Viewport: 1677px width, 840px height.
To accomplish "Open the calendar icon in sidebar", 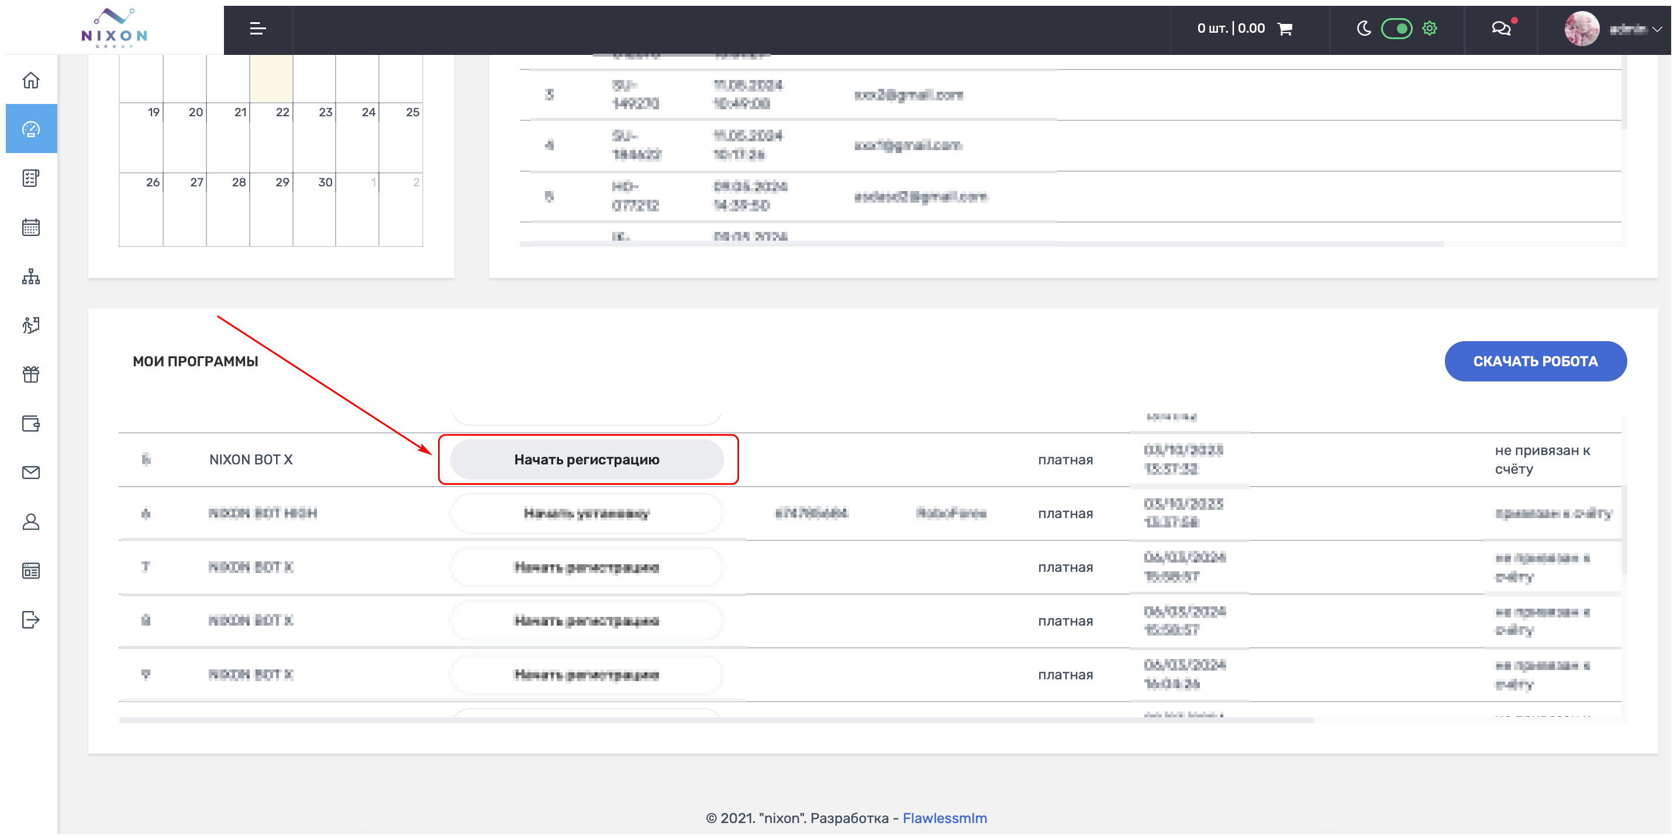I will coord(30,228).
